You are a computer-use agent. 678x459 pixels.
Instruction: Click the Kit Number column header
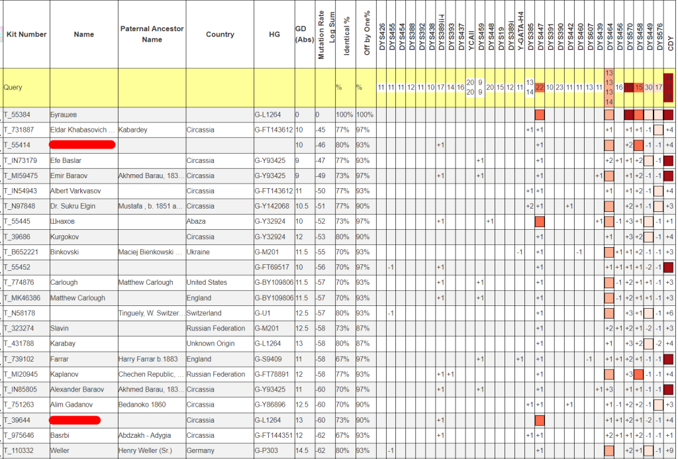(25, 34)
